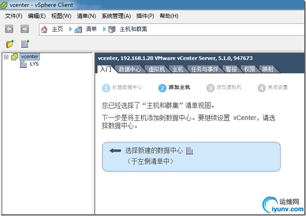The width and height of the screenshot is (306, 216).
Task: Open dropdown arrow after 清单 breadcrumb
Action: pos(104,29)
